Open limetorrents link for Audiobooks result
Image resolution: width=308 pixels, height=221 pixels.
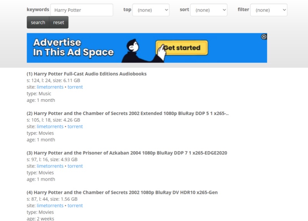50,87
